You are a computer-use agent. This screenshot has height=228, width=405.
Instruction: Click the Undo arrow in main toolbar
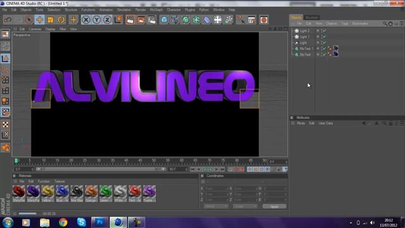coord(8,20)
